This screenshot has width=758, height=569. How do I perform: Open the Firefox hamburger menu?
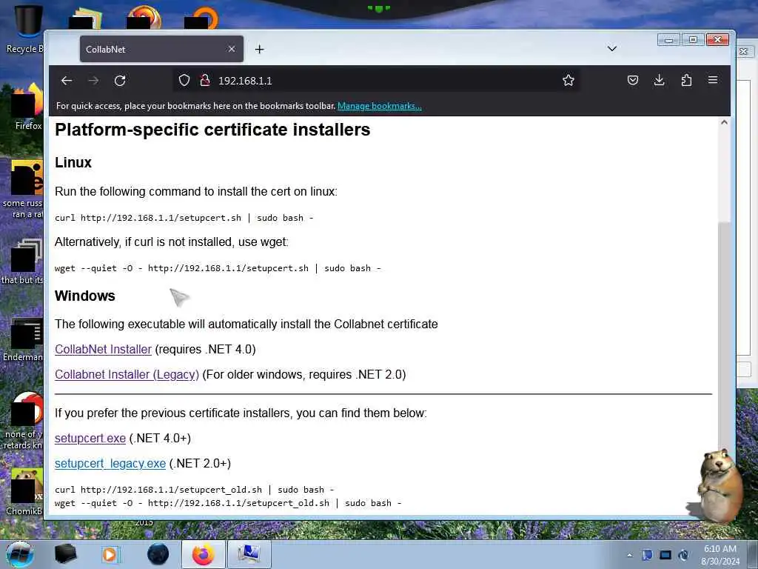coord(713,80)
